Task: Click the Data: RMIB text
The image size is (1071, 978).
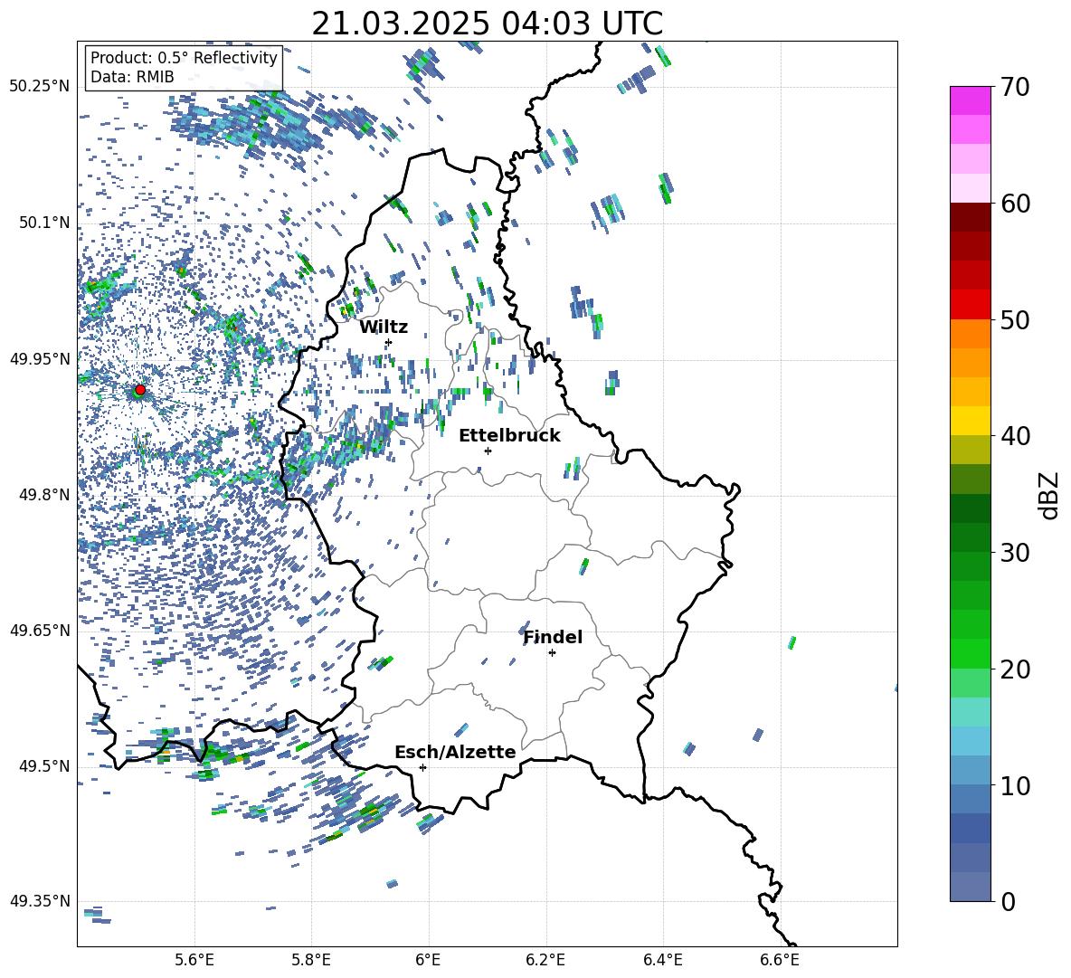Action: coord(132,77)
